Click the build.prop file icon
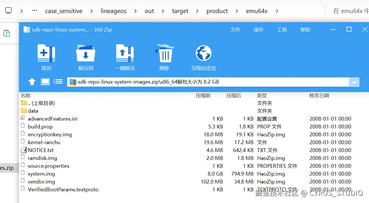This screenshot has width=369, height=203. [x=23, y=126]
